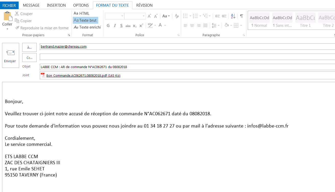Open the shading color dropdown arrow
This screenshot has height=192, width=335.
[x=231, y=25]
